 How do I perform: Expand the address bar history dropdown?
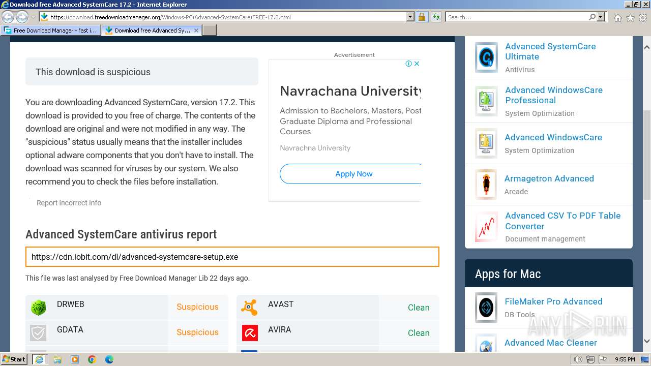point(410,17)
